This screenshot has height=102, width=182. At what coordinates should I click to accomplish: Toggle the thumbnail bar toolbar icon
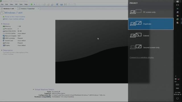pos(61,5)
